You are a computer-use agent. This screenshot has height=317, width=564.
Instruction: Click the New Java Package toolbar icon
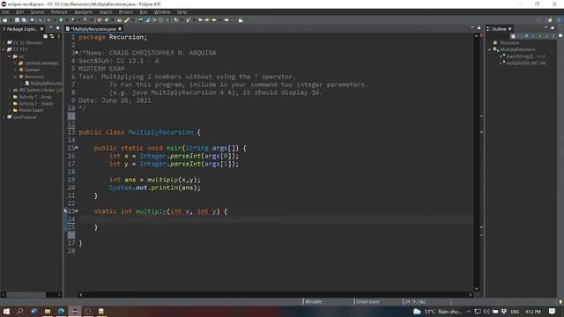[x=100, y=20]
